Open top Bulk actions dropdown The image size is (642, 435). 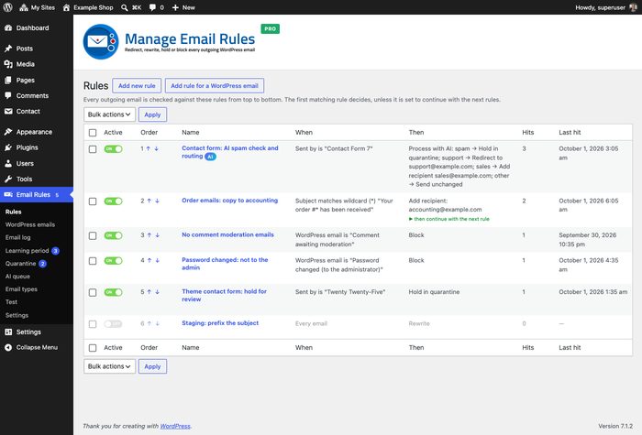pos(109,114)
